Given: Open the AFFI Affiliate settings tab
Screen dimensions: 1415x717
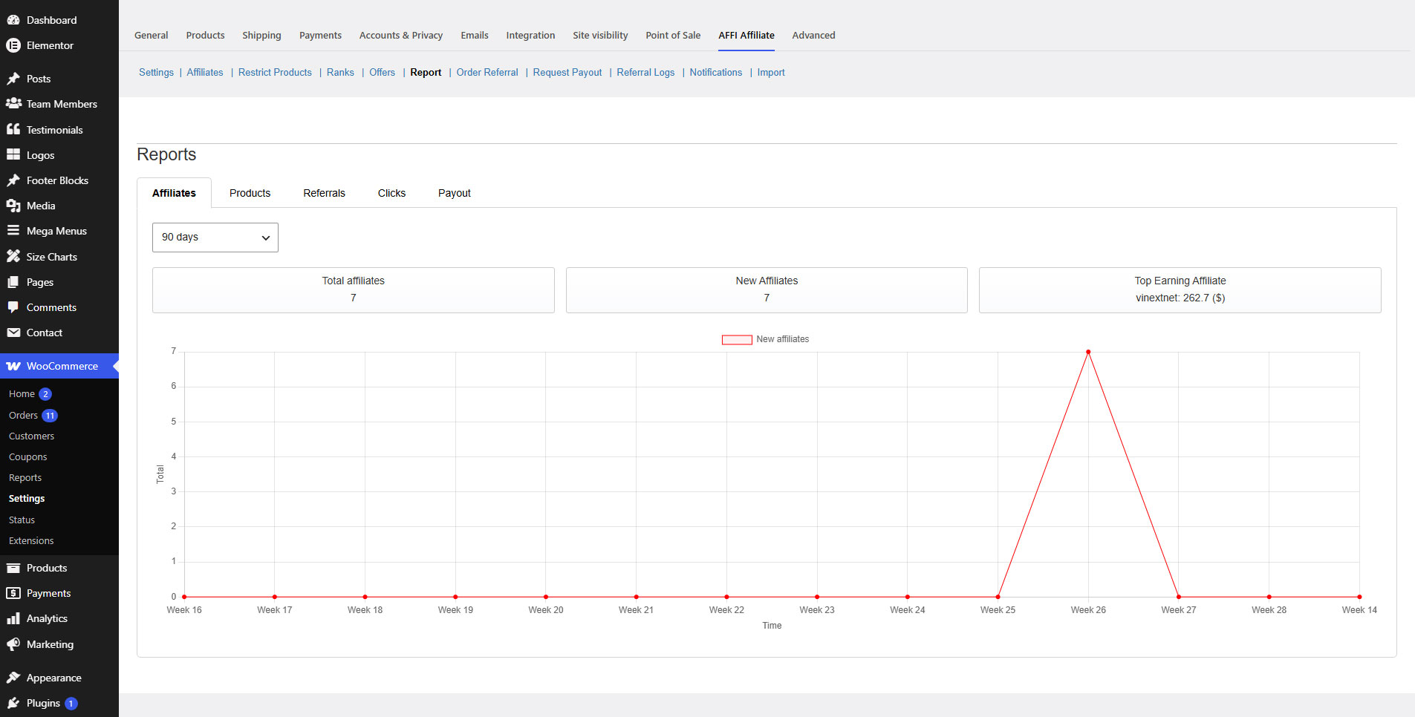Looking at the screenshot, I should click(746, 35).
